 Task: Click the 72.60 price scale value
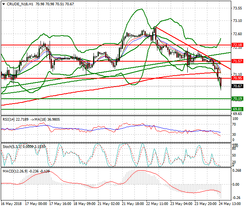237,34
